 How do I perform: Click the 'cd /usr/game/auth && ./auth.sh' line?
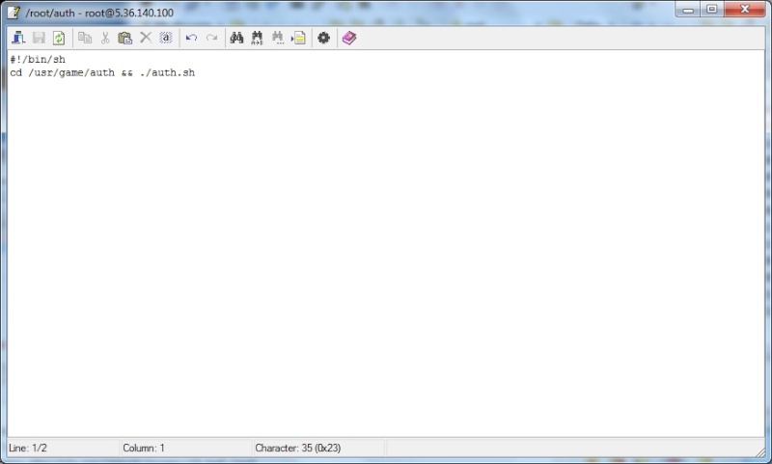pos(102,72)
